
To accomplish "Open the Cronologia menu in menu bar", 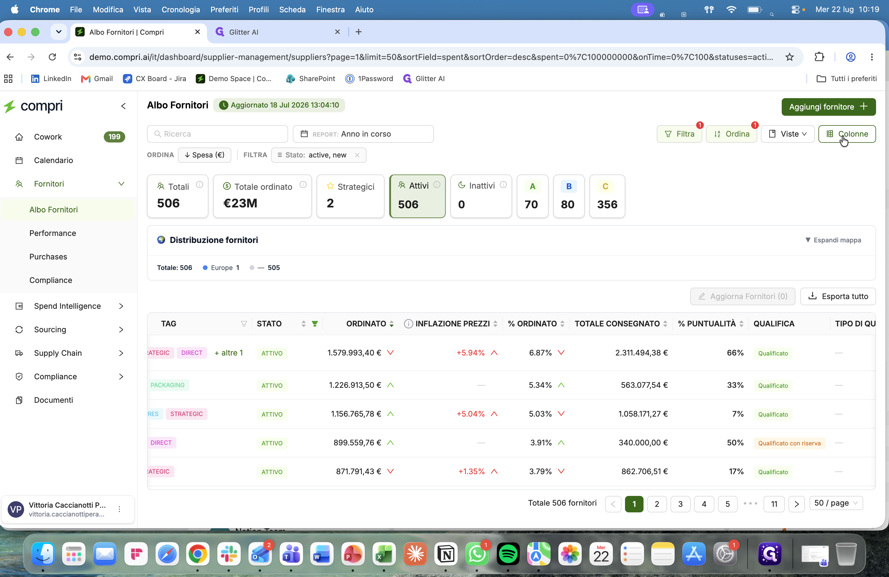I will pyautogui.click(x=181, y=10).
